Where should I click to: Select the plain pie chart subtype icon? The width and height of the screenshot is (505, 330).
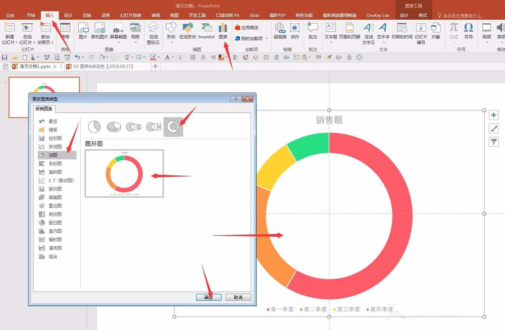coord(94,127)
